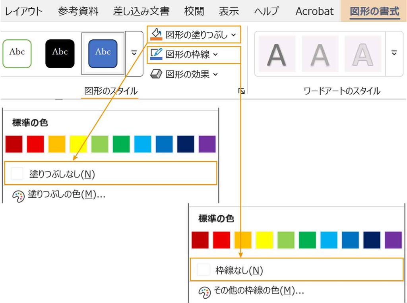Open the 差し込み文書 tab
Viewport: 407px width, 303px height.
(x=141, y=12)
